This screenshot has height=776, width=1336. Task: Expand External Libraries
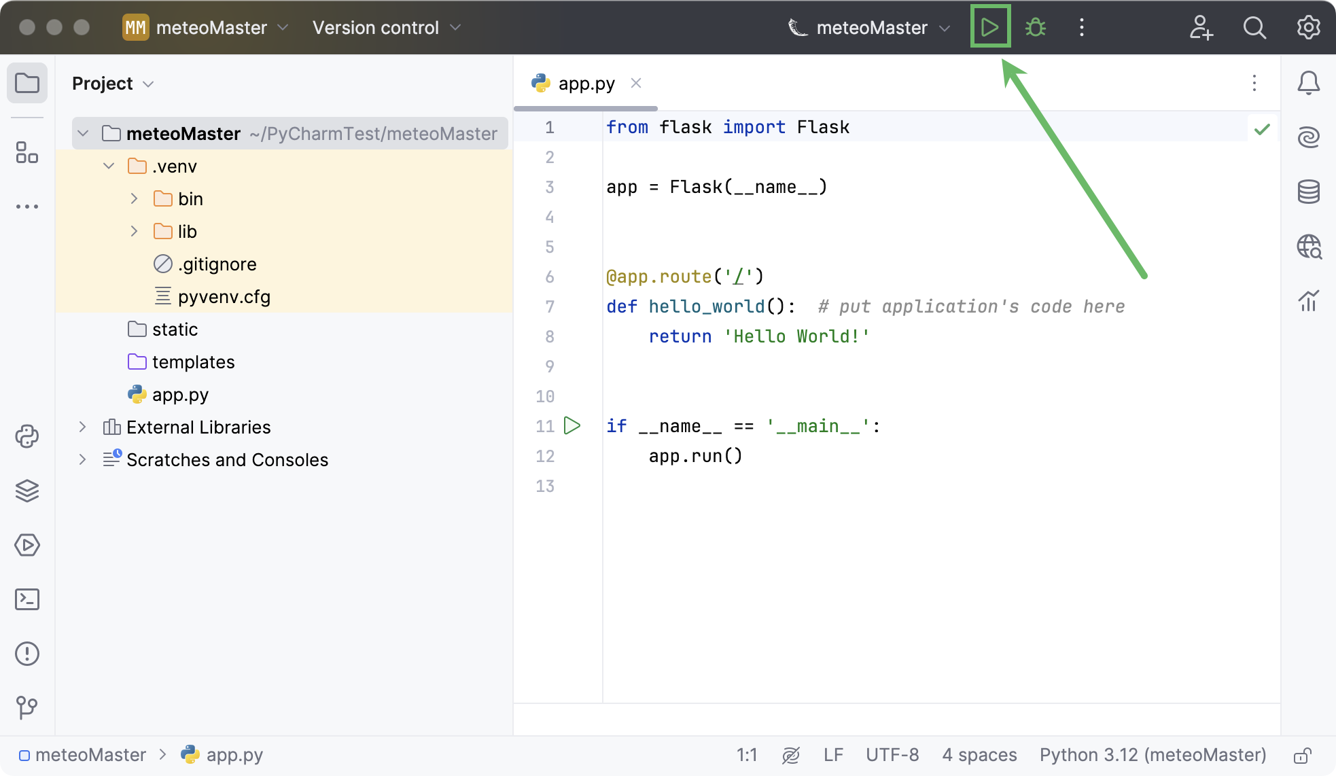pos(82,427)
